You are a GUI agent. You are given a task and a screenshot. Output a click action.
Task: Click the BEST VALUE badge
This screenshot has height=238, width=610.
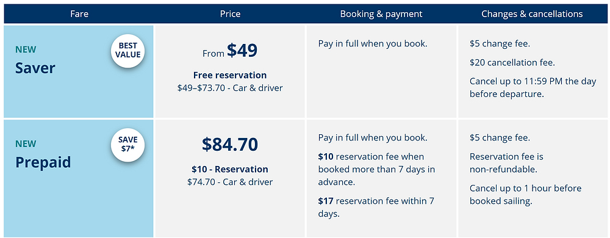127,51
